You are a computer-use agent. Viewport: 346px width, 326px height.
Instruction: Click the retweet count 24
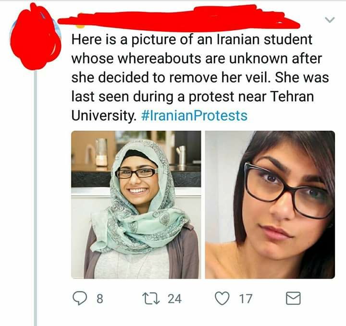[174, 299]
